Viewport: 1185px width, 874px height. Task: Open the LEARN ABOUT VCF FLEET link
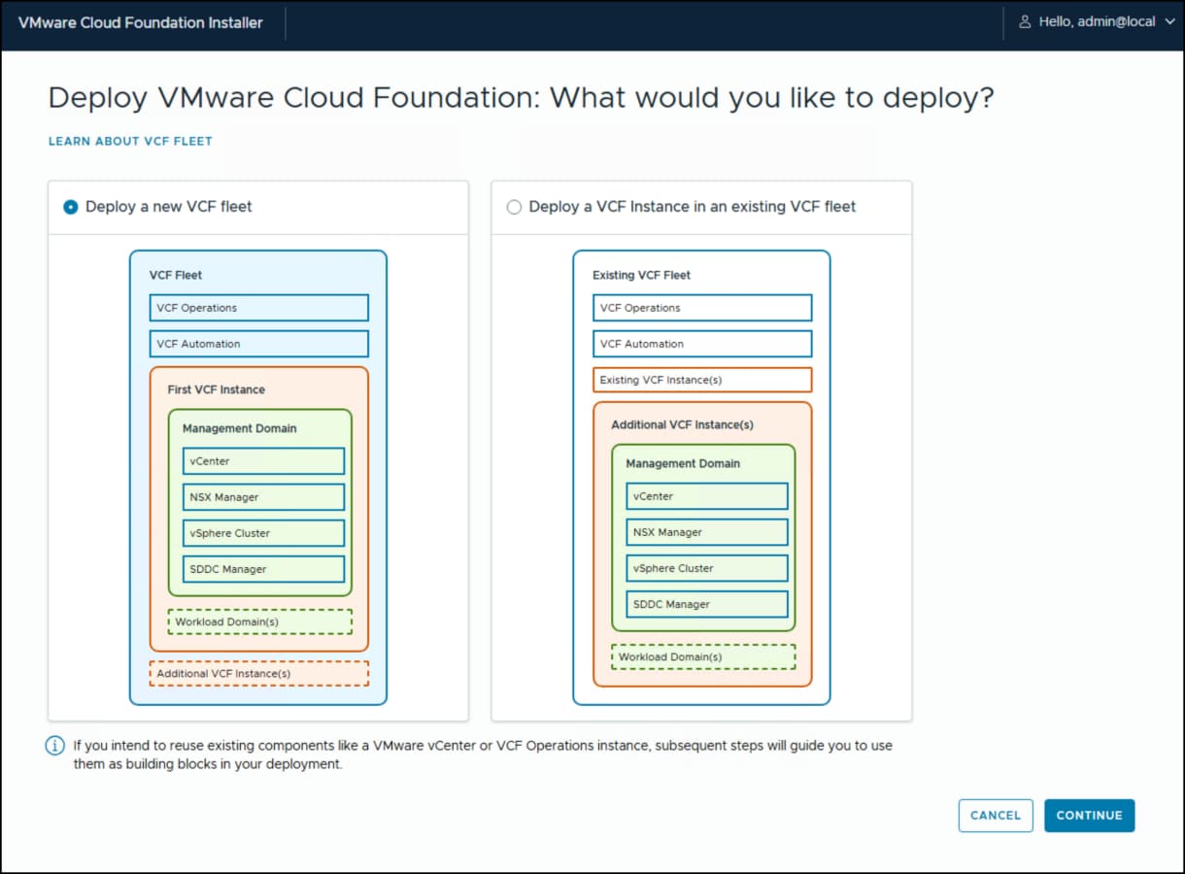130,141
